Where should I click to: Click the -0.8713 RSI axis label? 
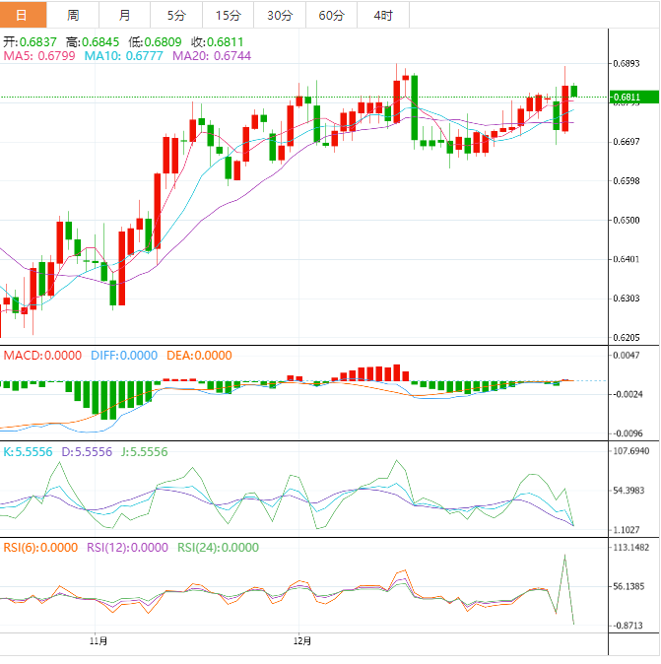[x=626, y=626]
